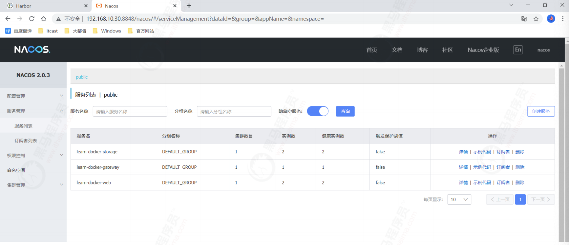Open the translate page icon
Viewport: 569px width, 245px height.
coord(524,19)
